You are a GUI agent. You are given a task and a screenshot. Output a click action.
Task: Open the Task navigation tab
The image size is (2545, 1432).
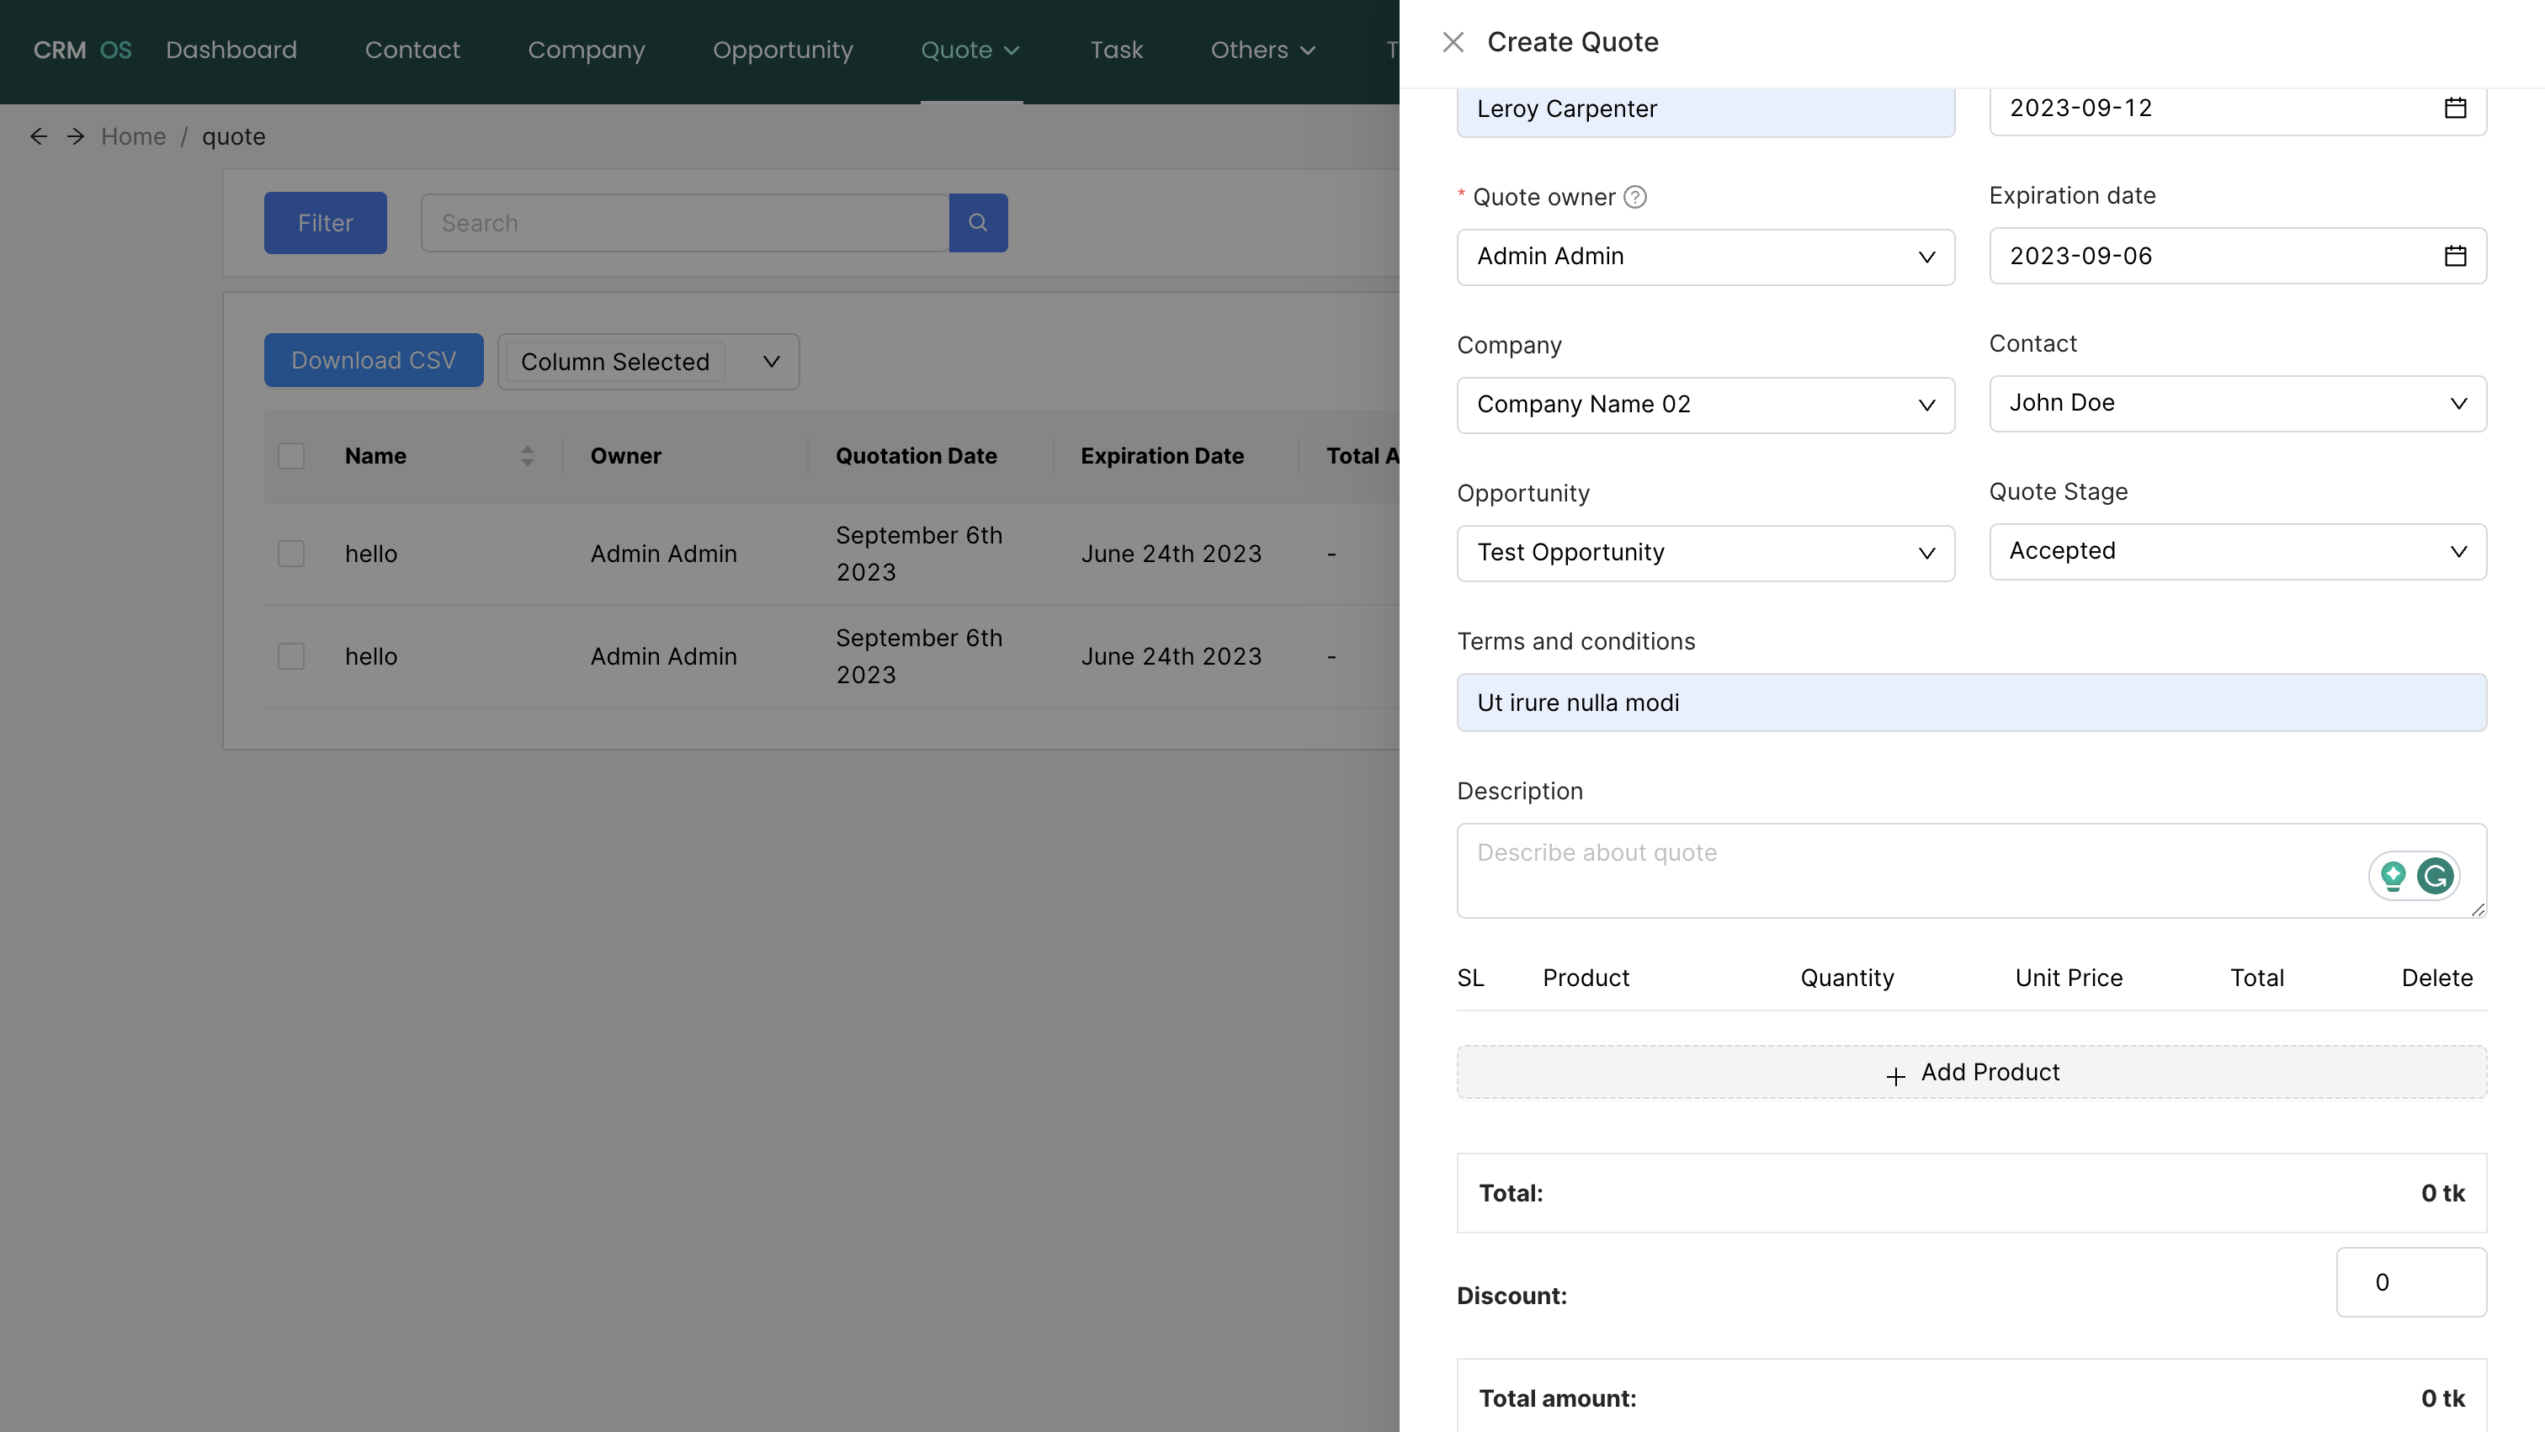click(1117, 50)
